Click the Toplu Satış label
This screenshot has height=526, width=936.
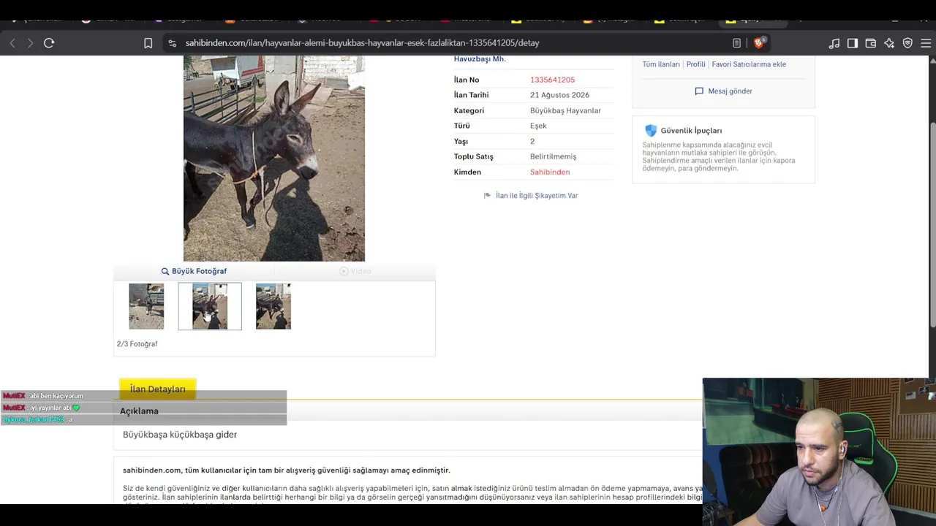(x=474, y=157)
